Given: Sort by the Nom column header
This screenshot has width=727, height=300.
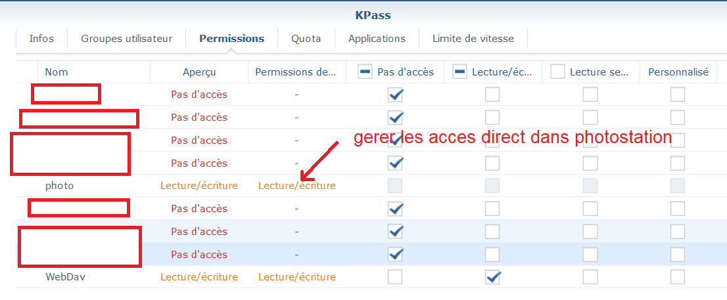Looking at the screenshot, I should [57, 72].
